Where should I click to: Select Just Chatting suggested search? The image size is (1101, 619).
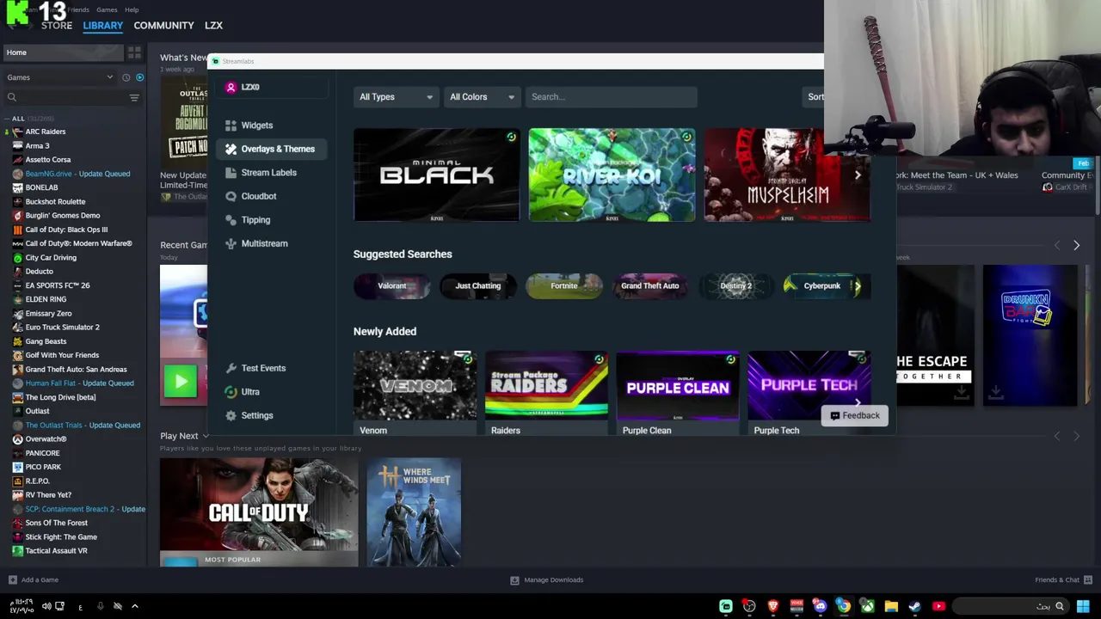(477, 285)
